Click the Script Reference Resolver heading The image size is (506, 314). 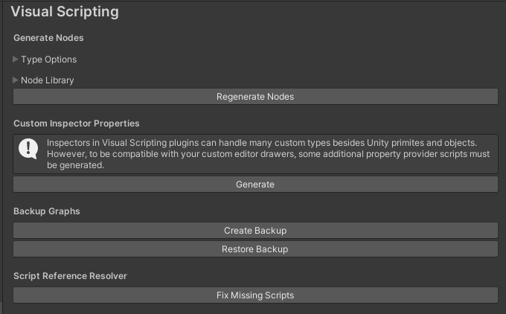[70, 276]
